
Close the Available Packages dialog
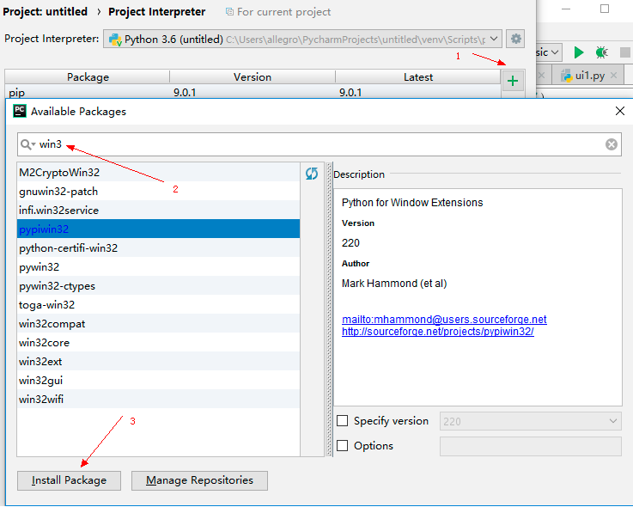tap(620, 111)
